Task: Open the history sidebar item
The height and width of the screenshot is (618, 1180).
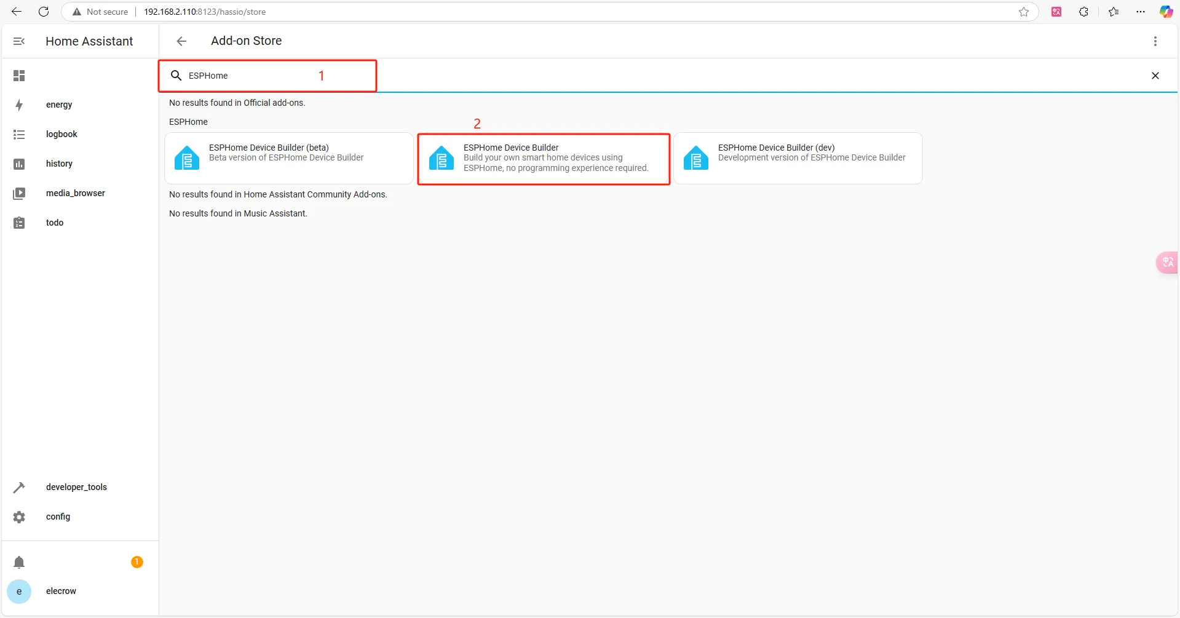Action: click(80, 164)
